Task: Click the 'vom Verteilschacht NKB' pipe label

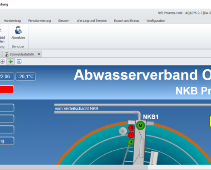Action: (76, 109)
